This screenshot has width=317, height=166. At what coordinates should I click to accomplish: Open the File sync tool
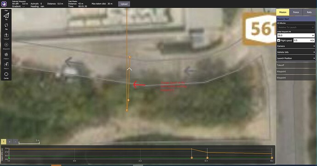[6, 26]
